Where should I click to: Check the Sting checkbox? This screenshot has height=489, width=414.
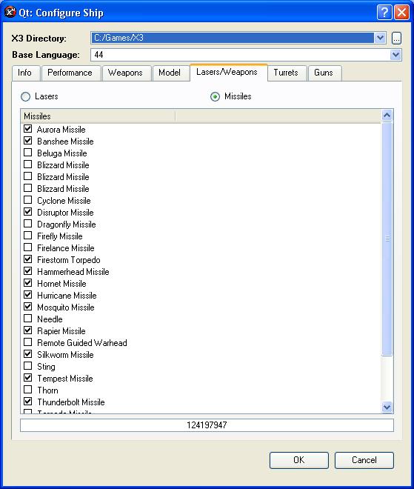point(27,365)
